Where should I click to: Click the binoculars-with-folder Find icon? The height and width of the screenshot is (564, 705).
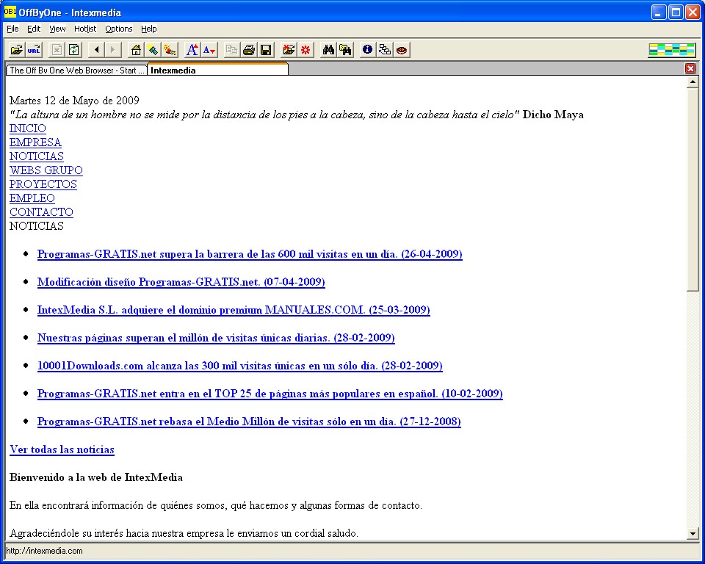point(345,49)
